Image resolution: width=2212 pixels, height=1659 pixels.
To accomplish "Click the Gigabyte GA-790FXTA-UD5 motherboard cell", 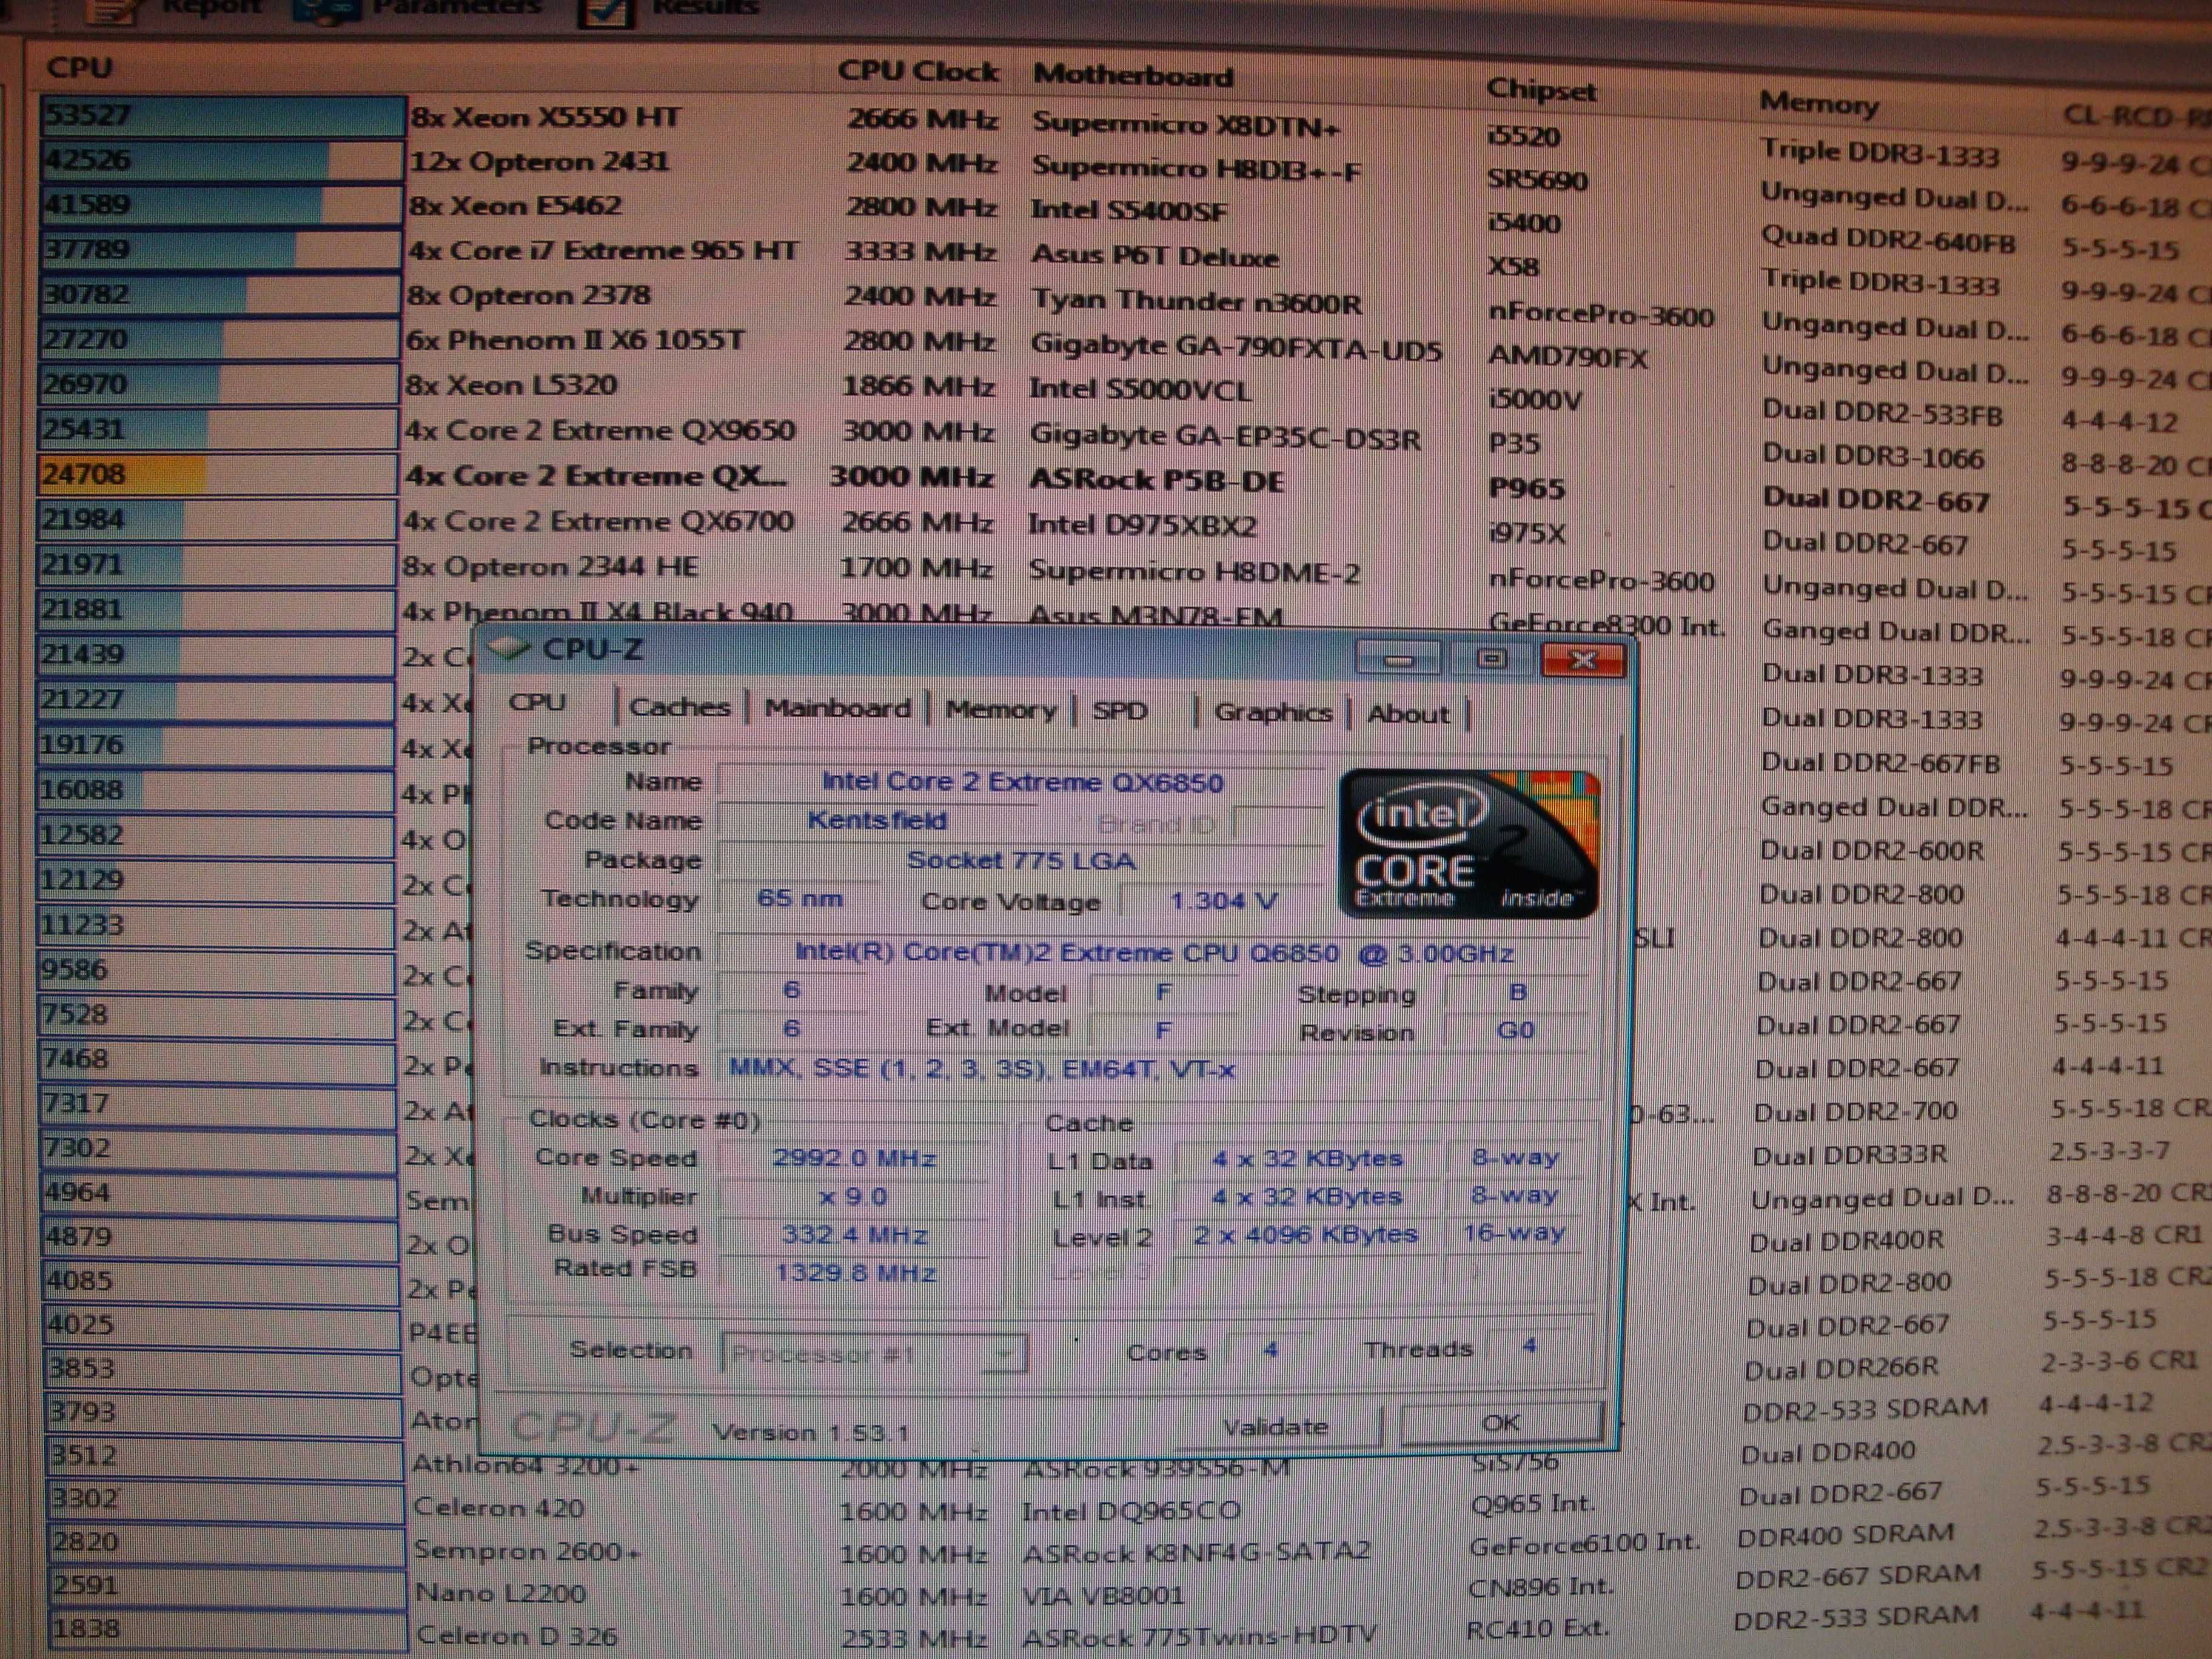I will tap(1236, 347).
